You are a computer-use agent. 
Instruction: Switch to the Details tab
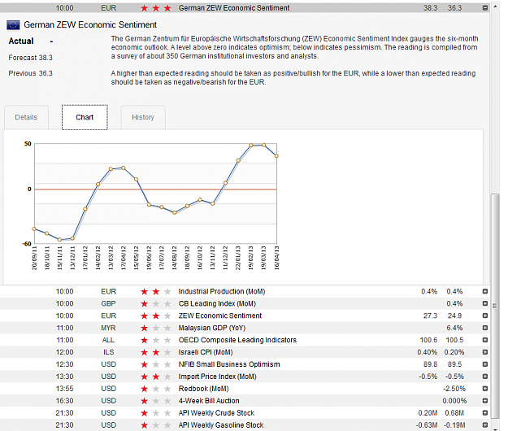coord(26,117)
